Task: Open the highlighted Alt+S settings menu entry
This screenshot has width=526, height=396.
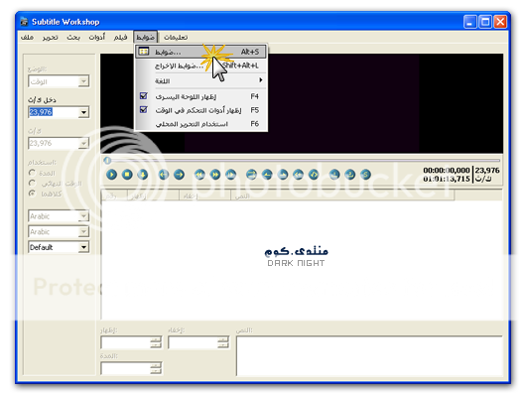Action: 200,52
